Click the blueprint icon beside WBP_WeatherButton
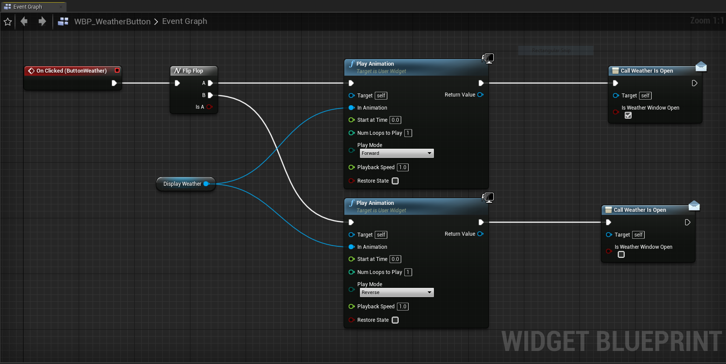 [x=63, y=21]
